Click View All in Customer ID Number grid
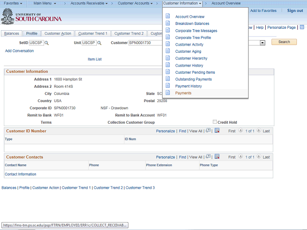This screenshot has width=307, height=230. (x=196, y=131)
